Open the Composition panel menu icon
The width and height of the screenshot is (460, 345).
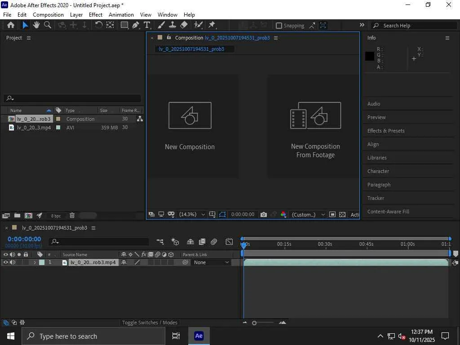coord(276,38)
